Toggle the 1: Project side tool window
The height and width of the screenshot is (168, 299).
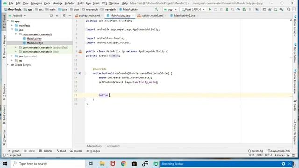click(x=4, y=22)
